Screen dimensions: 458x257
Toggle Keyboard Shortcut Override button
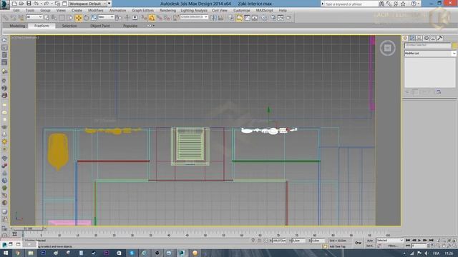(x=135, y=18)
